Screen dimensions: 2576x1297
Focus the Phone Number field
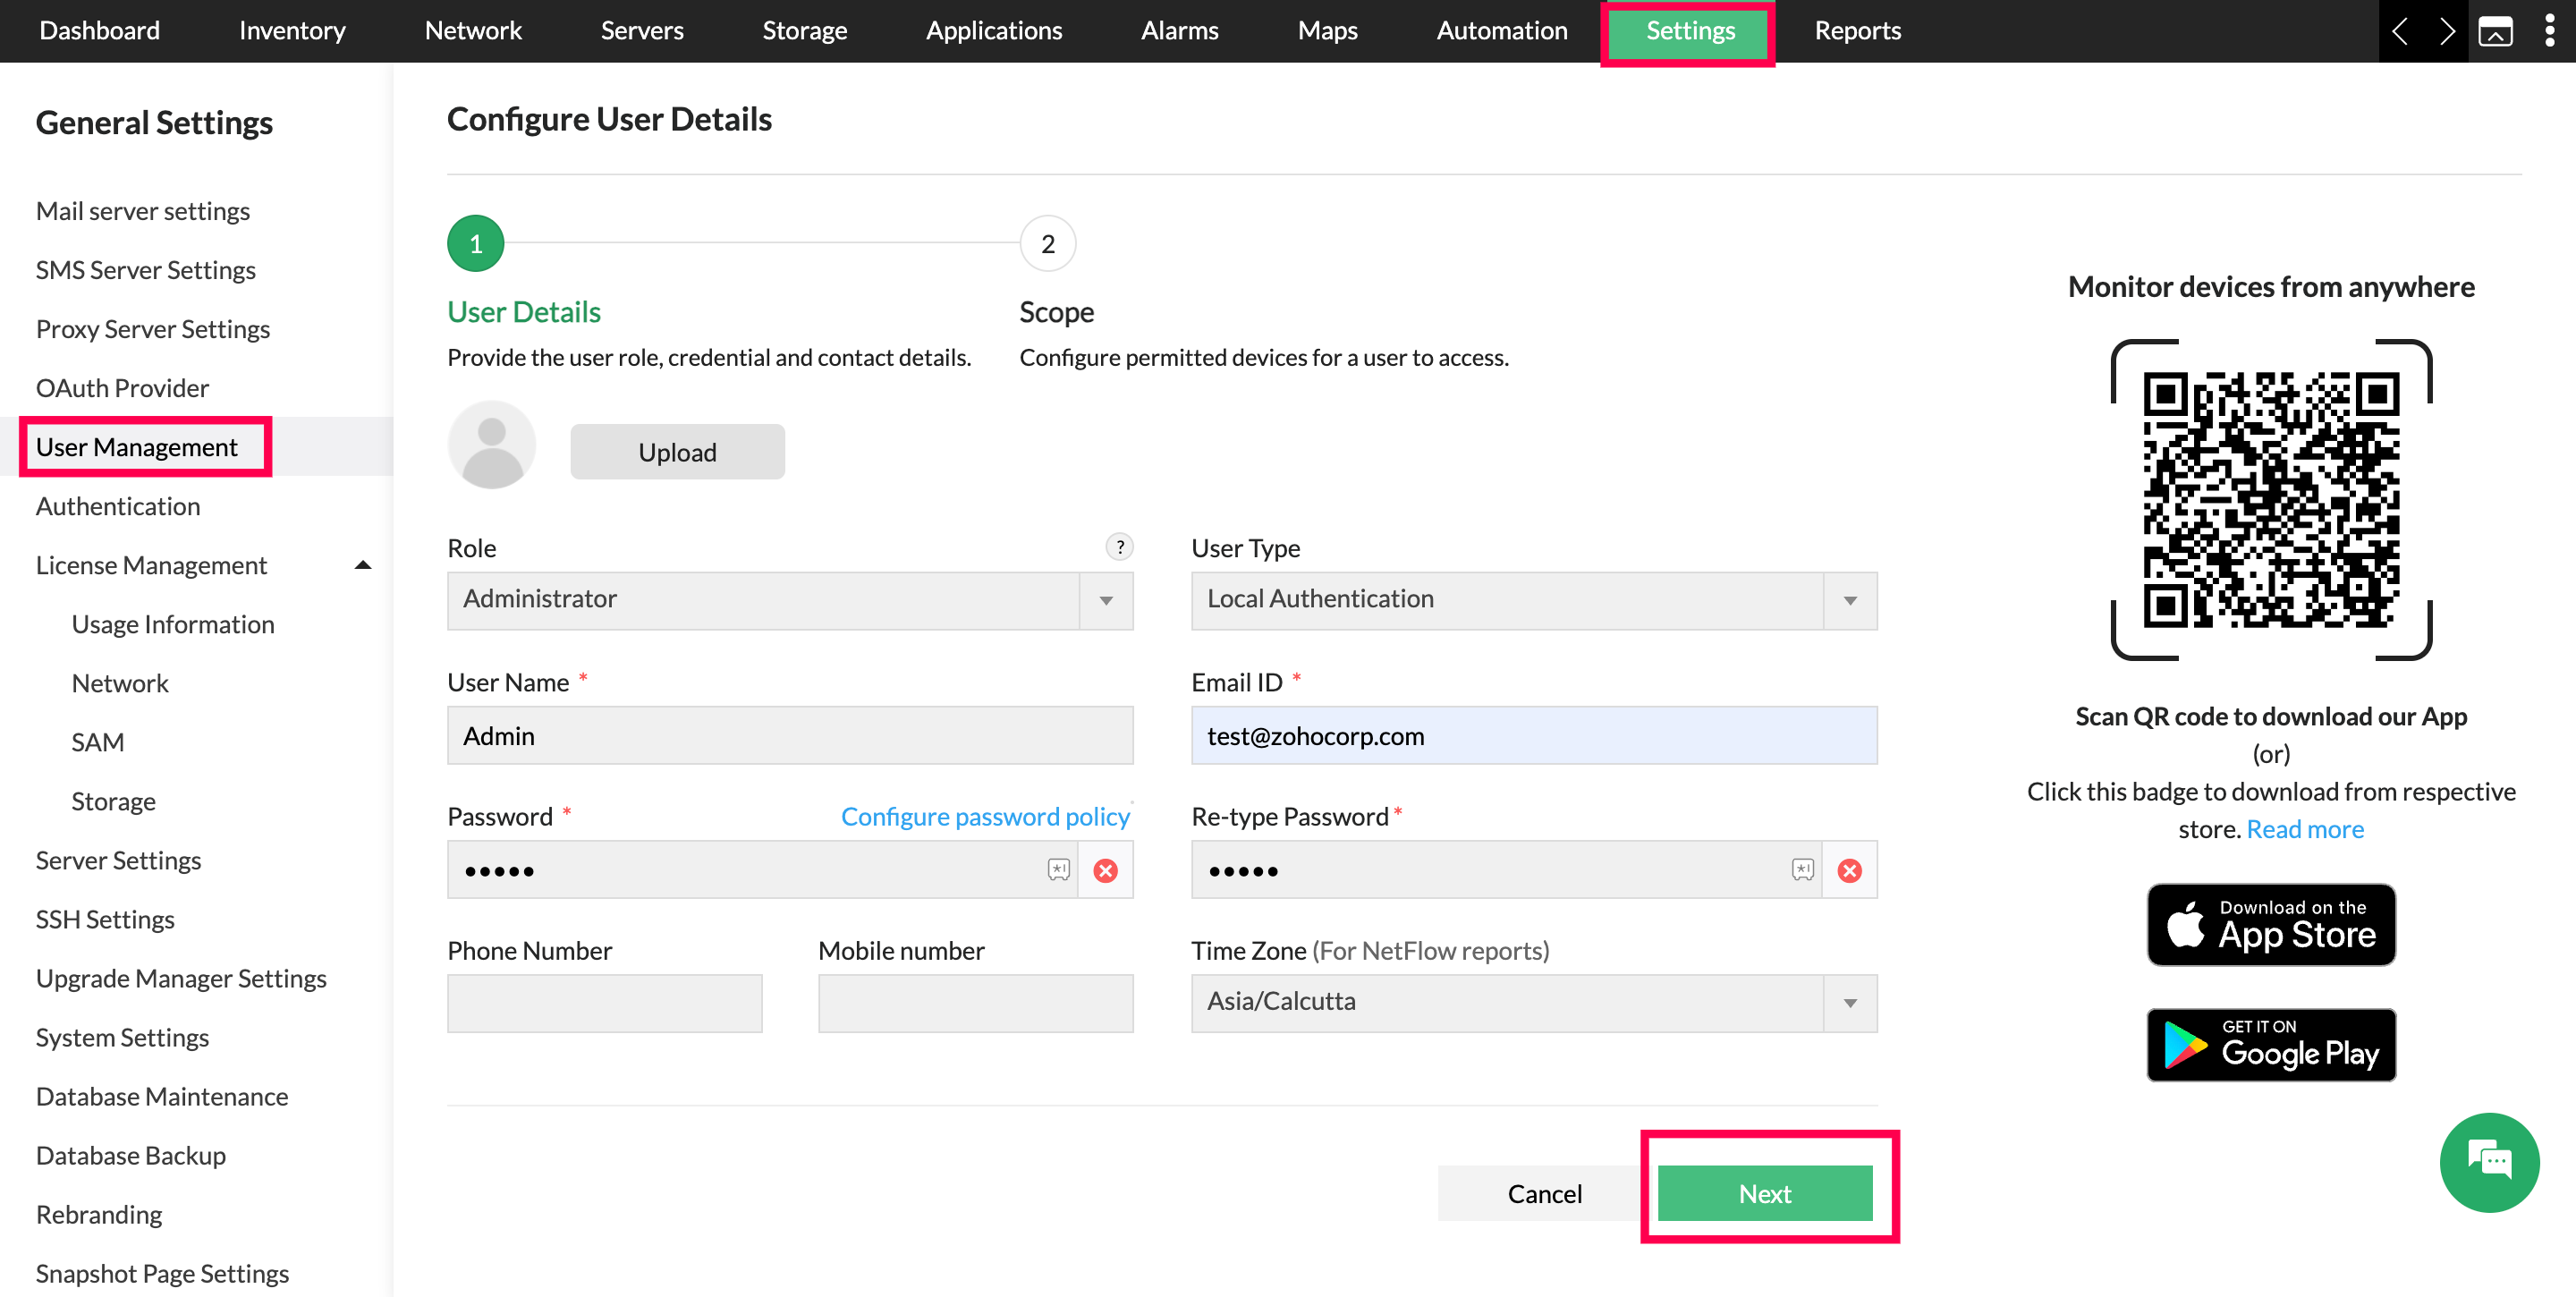pos(604,1002)
